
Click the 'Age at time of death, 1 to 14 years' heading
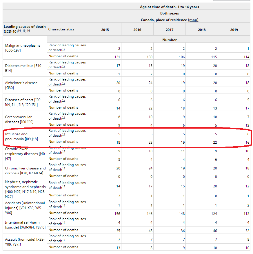coord(170,7)
